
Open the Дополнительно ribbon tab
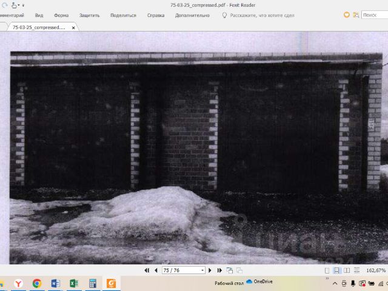pyautogui.click(x=192, y=15)
